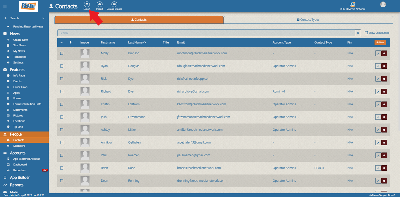This screenshot has height=197, width=400.
Task: Open the user profile avatar
Action: 383,4
